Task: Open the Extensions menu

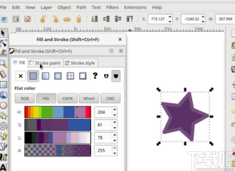Action: coord(135,7)
